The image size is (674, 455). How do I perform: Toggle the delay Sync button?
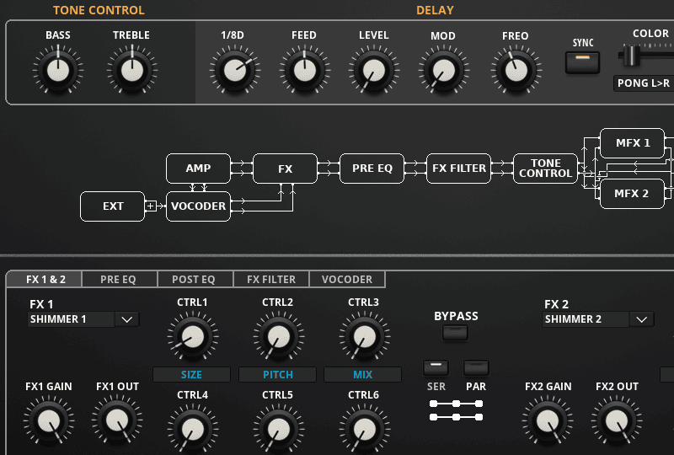click(x=582, y=62)
